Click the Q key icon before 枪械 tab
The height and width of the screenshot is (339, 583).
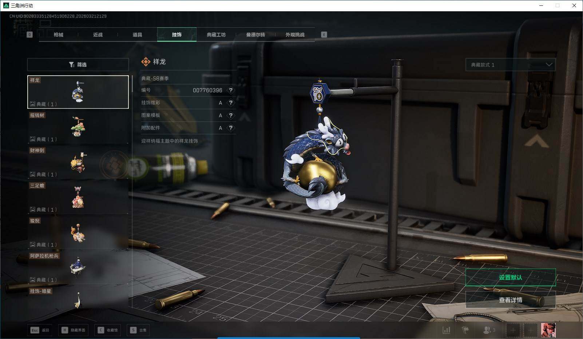click(30, 35)
